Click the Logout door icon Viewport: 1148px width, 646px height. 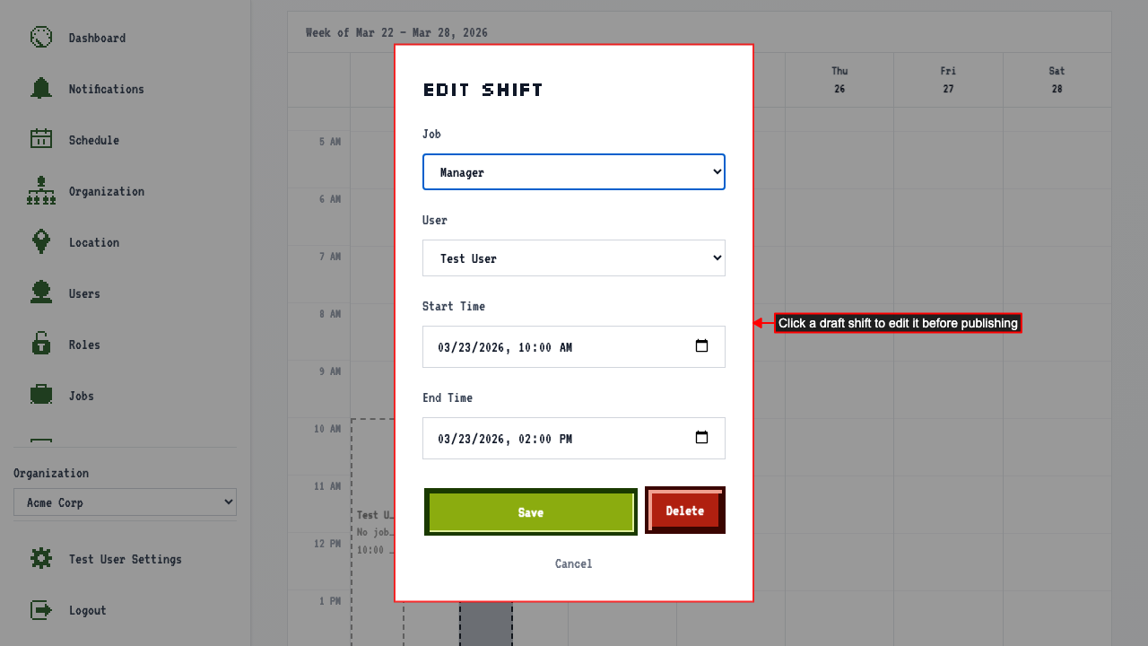41,610
